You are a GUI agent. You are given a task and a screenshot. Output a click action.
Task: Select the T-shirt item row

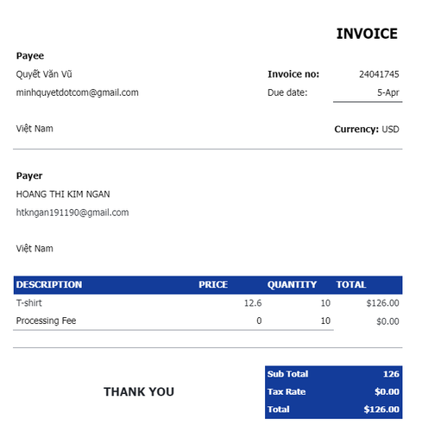(x=208, y=303)
